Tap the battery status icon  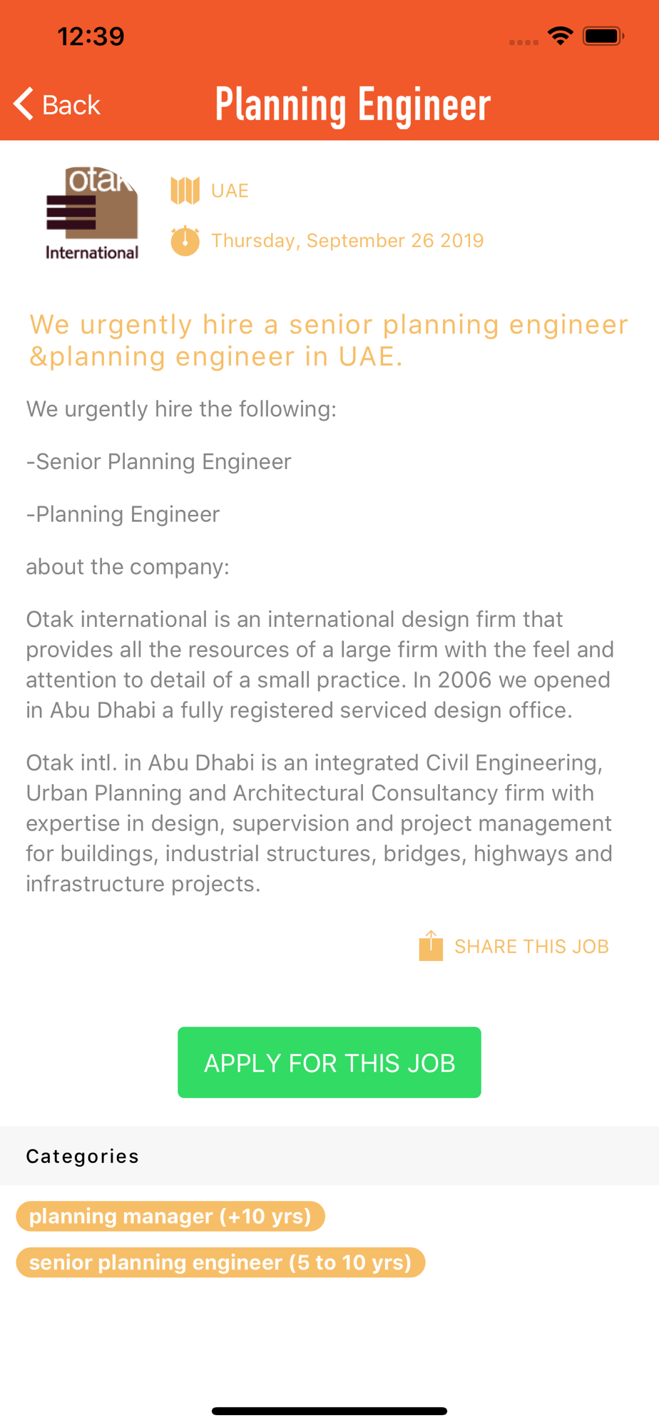(x=603, y=36)
